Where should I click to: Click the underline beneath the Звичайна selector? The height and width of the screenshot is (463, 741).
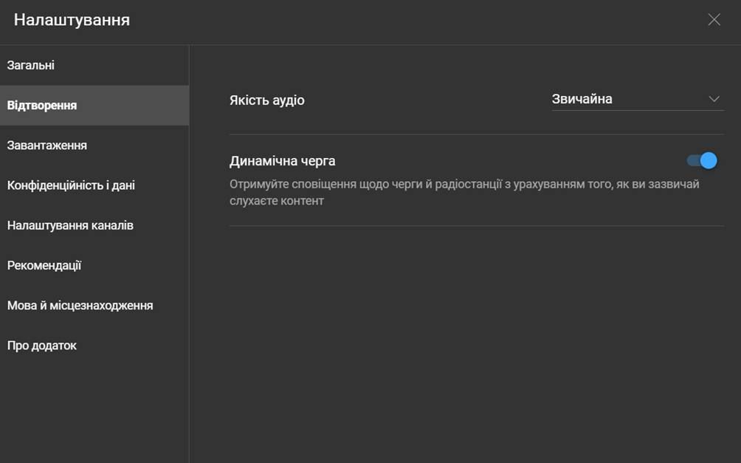pos(637,111)
